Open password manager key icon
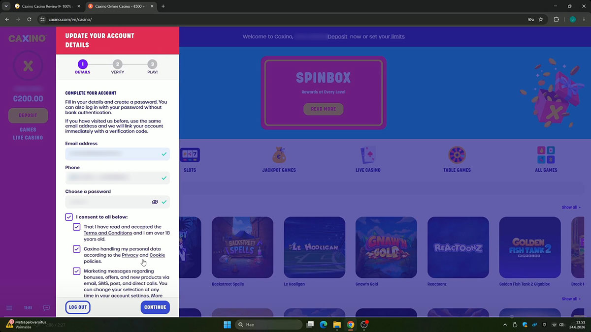This screenshot has width=591, height=332. 530,20
